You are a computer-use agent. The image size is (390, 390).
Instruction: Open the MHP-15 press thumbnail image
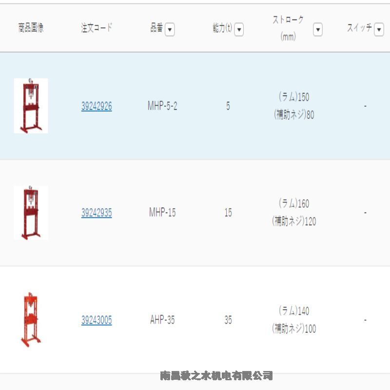31,213
